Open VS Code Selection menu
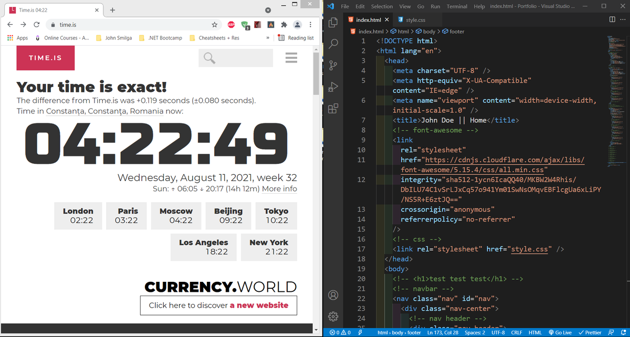Screen dimensions: 630x337 coord(382,6)
